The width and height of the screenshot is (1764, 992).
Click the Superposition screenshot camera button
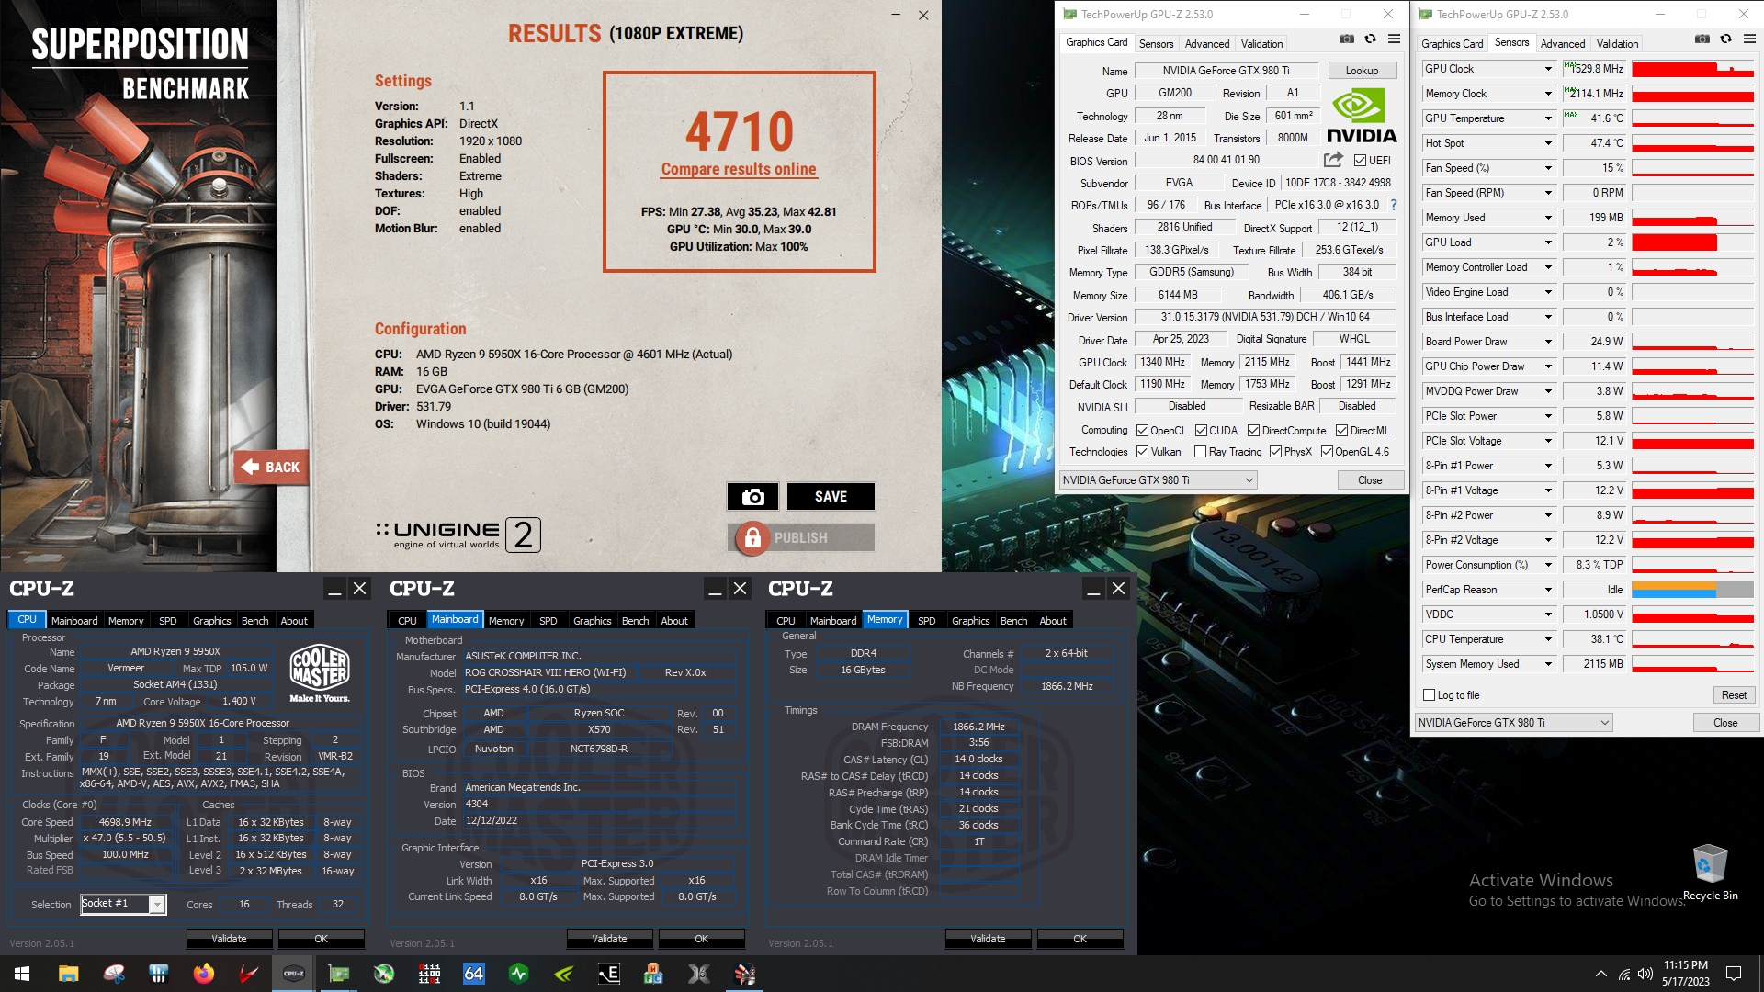click(752, 496)
